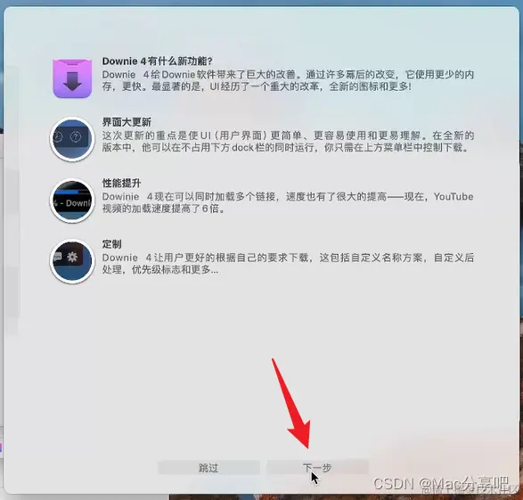Click the 界面大更新 circular preview icon
The image size is (523, 500).
(72, 139)
